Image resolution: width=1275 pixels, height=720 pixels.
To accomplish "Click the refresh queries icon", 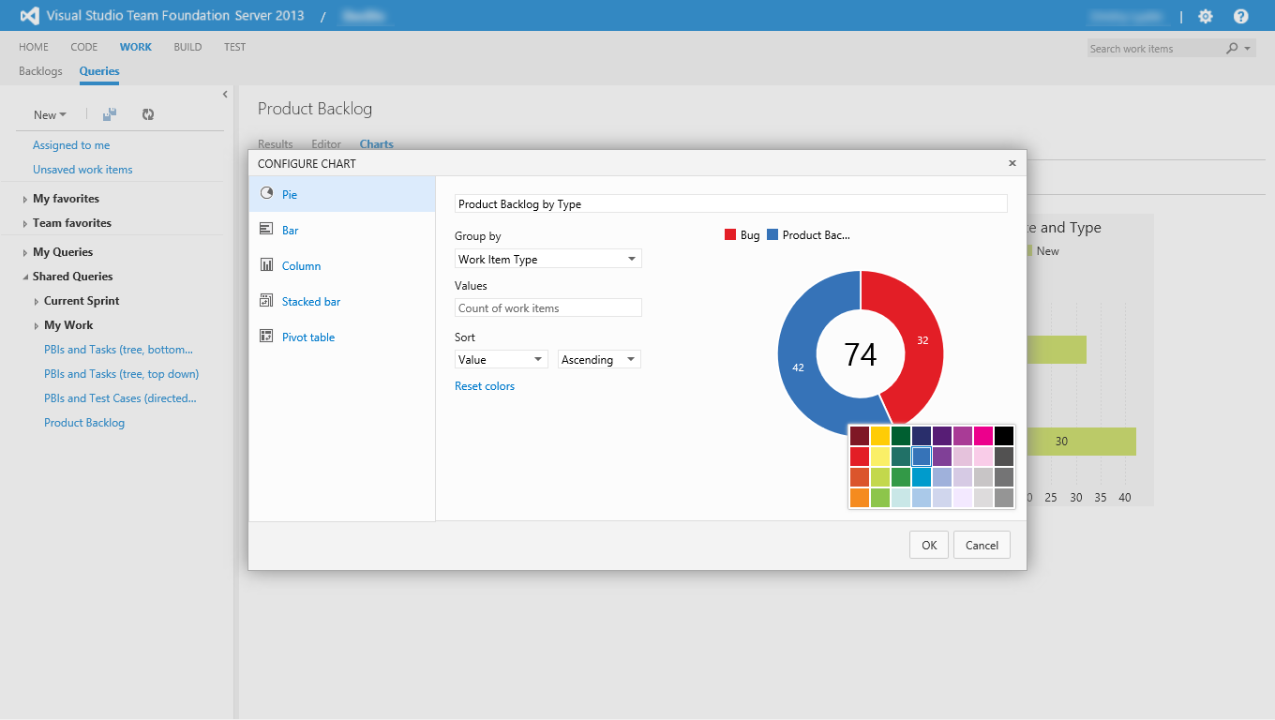I will coord(147,114).
